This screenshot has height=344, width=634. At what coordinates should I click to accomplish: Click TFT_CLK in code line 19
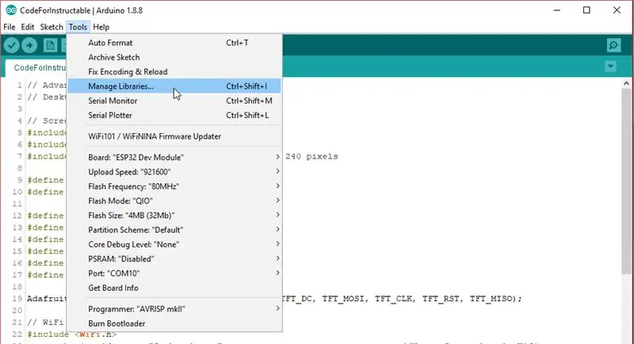pos(393,299)
